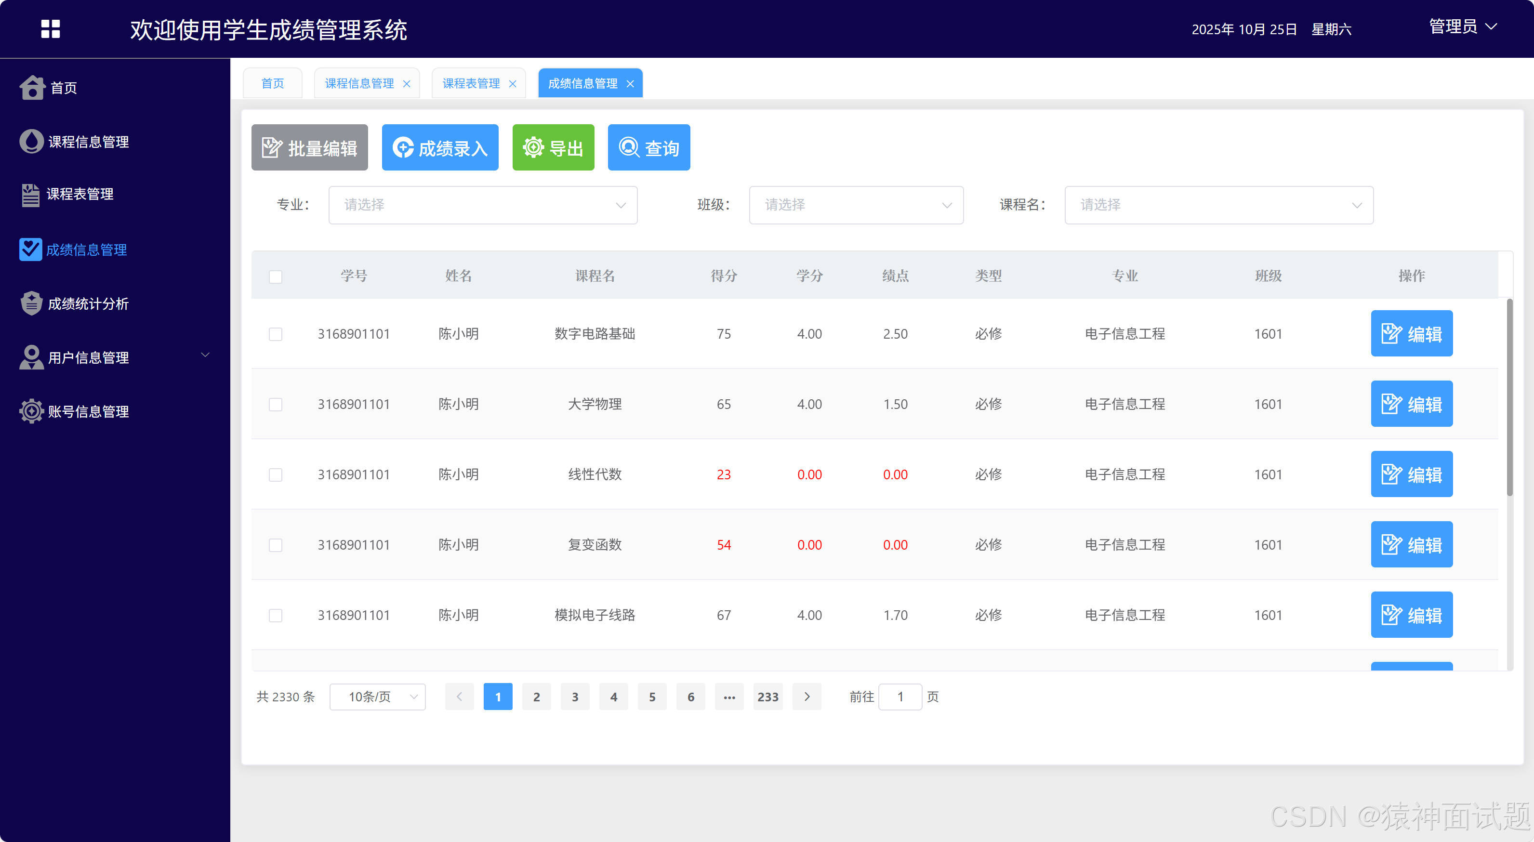Click the 账号信息管理 gear icon
The width and height of the screenshot is (1534, 842).
[32, 411]
